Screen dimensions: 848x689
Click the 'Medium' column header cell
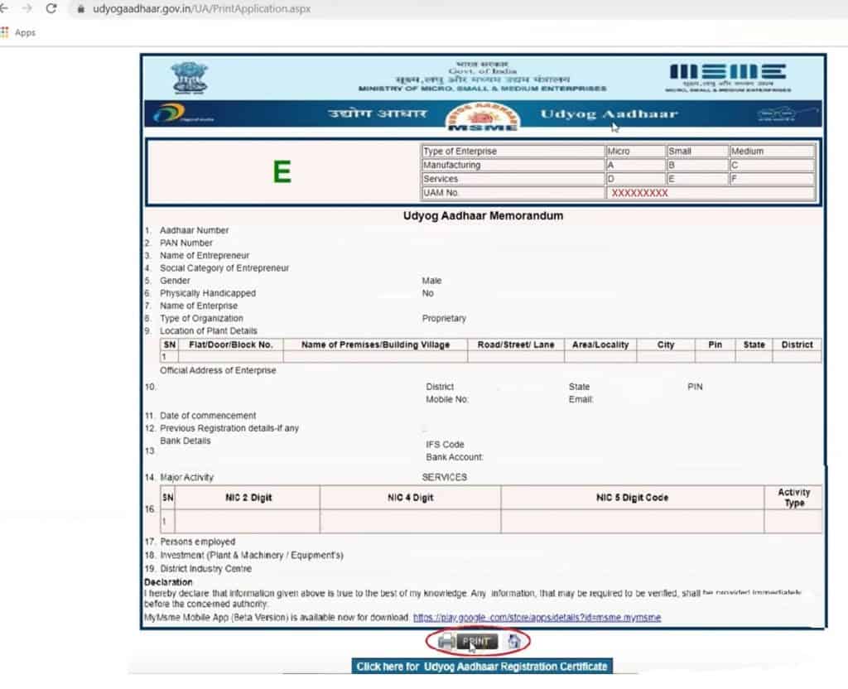tap(773, 152)
